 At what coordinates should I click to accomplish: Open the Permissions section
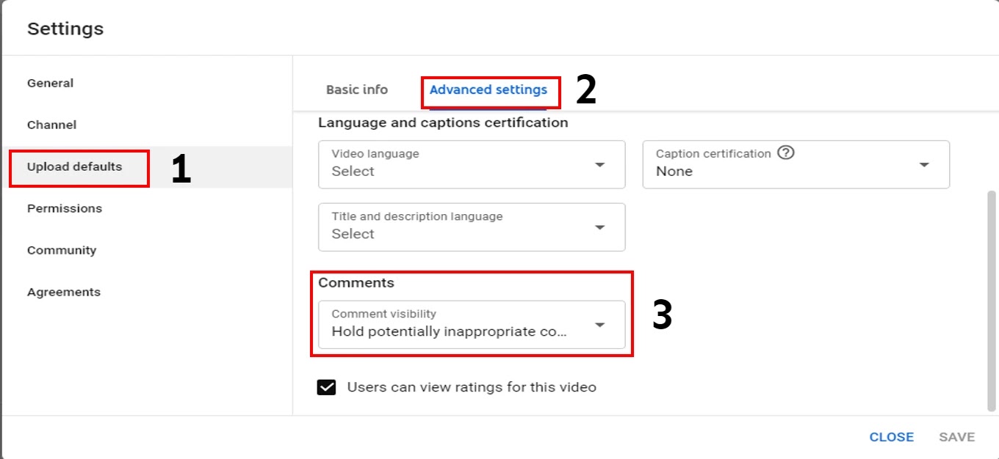[x=65, y=208]
